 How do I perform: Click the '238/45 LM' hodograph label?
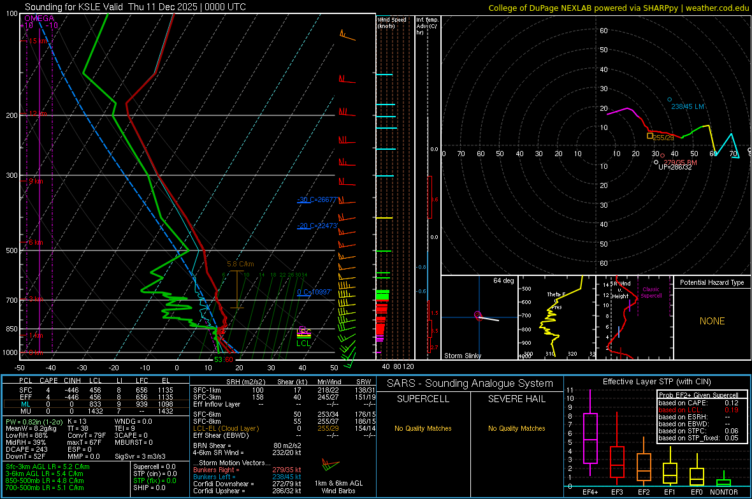click(687, 106)
